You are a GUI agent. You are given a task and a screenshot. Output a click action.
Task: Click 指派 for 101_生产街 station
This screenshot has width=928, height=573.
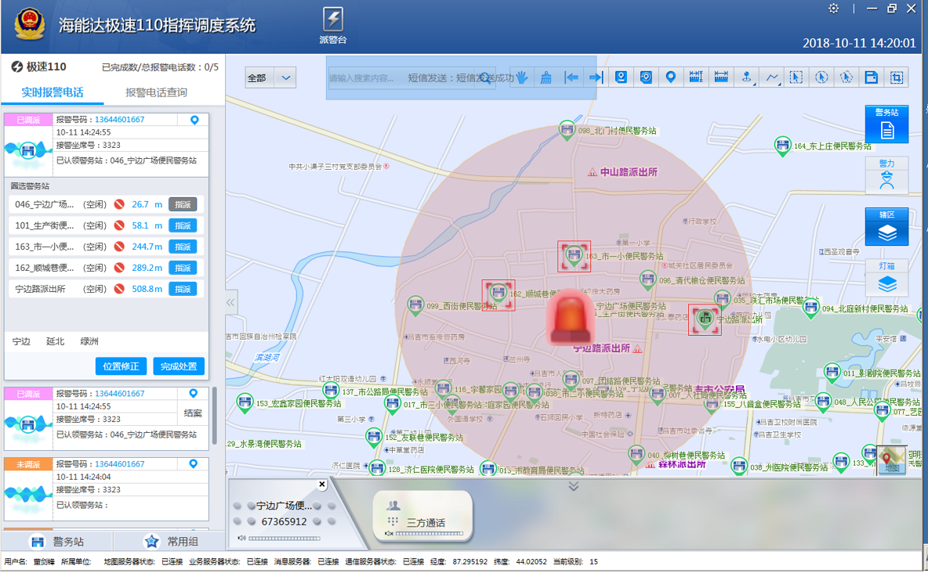183,225
